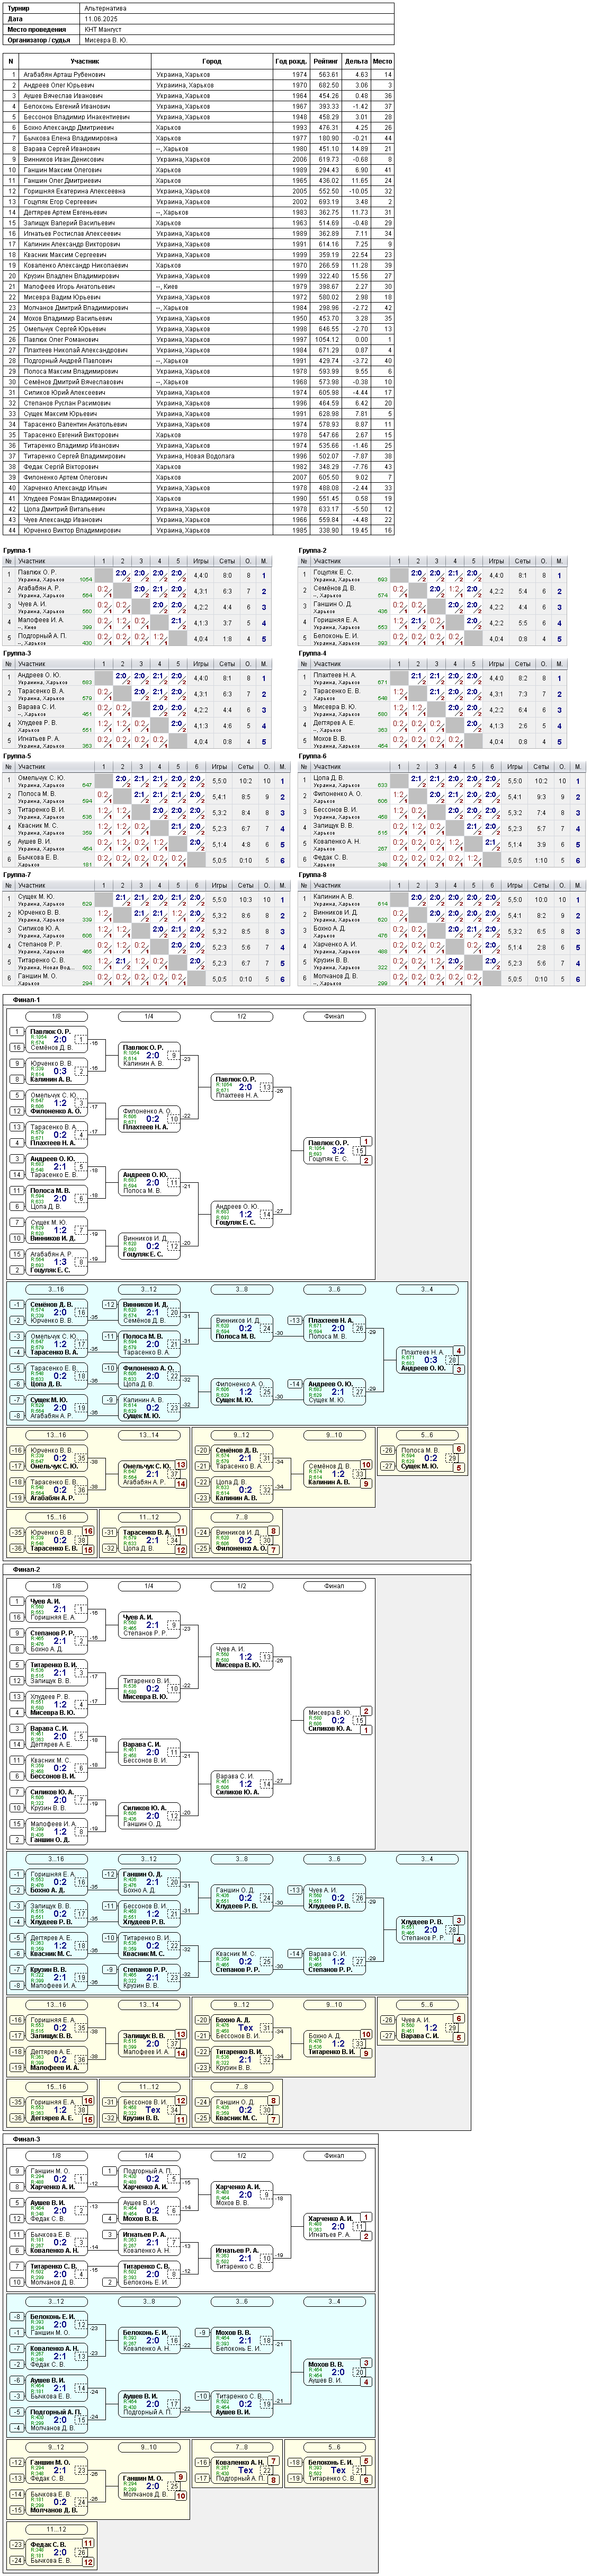The height and width of the screenshot is (2576, 591).
Task: Click the 1/4 round label in Финал-1
Action: point(149,1016)
